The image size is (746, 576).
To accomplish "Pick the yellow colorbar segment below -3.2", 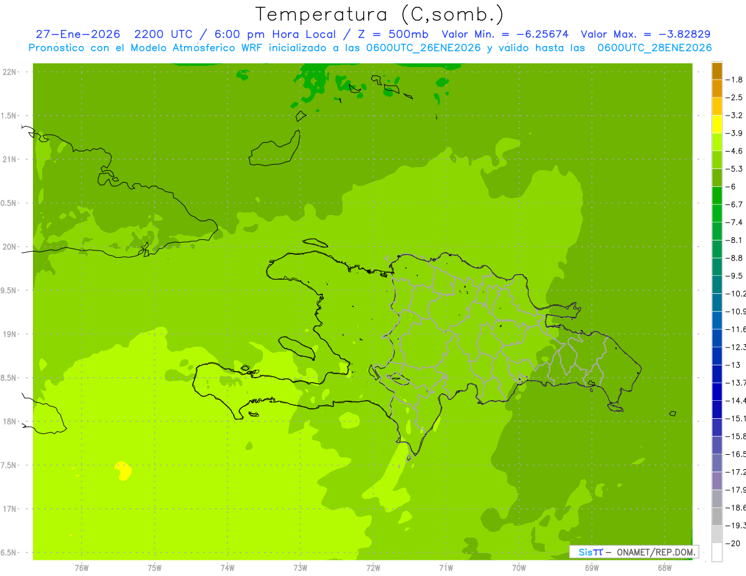I will (717, 124).
